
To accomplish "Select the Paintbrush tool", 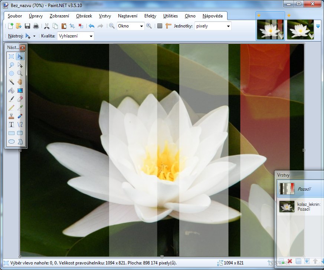I will point(12,99).
